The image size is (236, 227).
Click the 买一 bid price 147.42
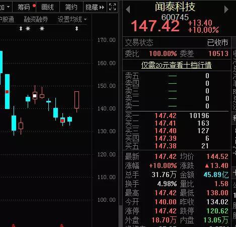click(x=166, y=116)
